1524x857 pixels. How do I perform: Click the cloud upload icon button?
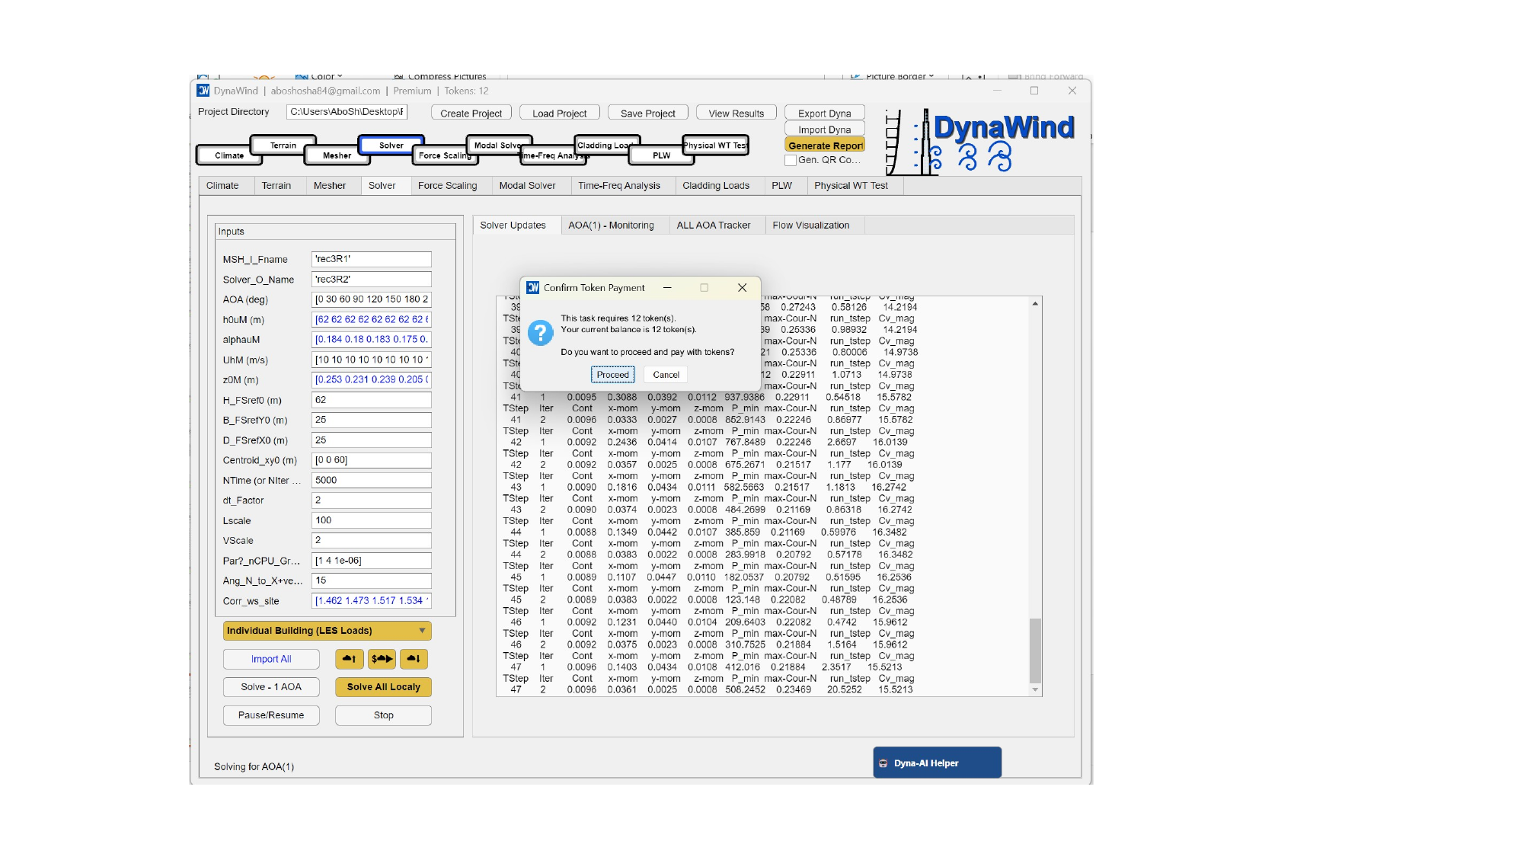click(x=349, y=659)
